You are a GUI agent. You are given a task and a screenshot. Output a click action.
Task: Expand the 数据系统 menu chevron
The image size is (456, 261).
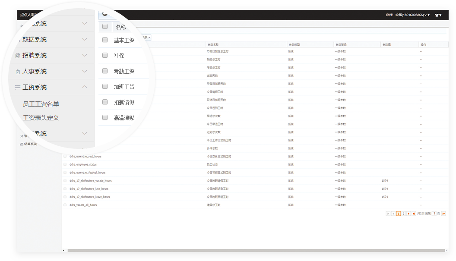coord(85,39)
